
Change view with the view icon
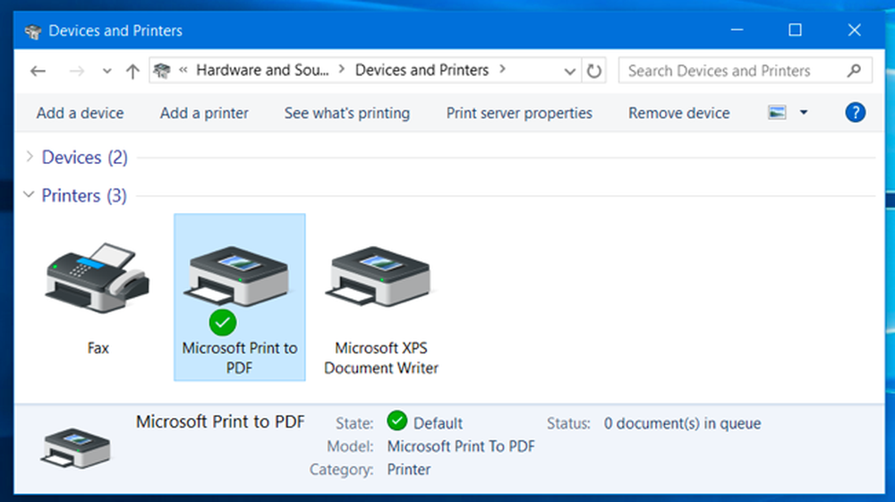click(777, 113)
